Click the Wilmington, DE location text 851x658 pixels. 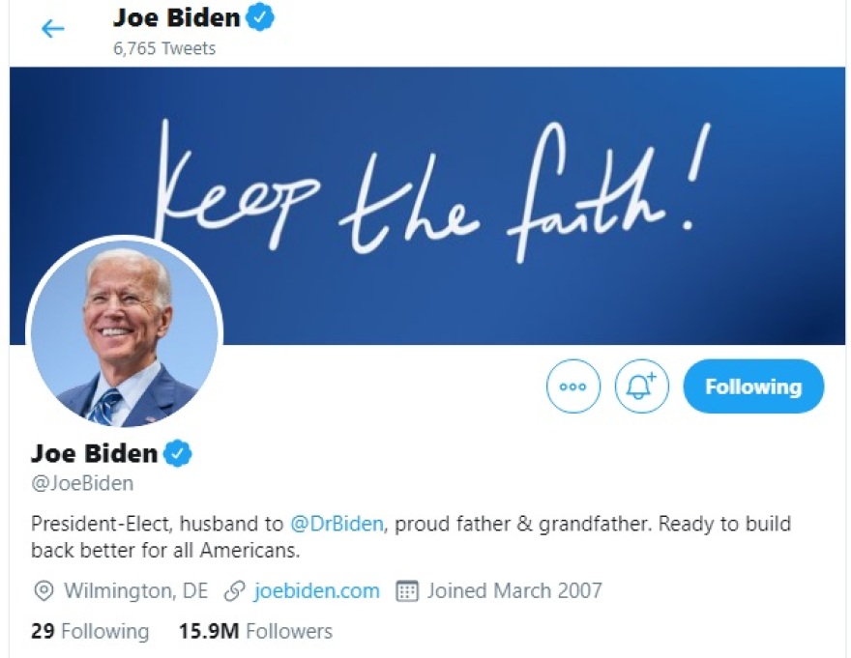tap(135, 590)
